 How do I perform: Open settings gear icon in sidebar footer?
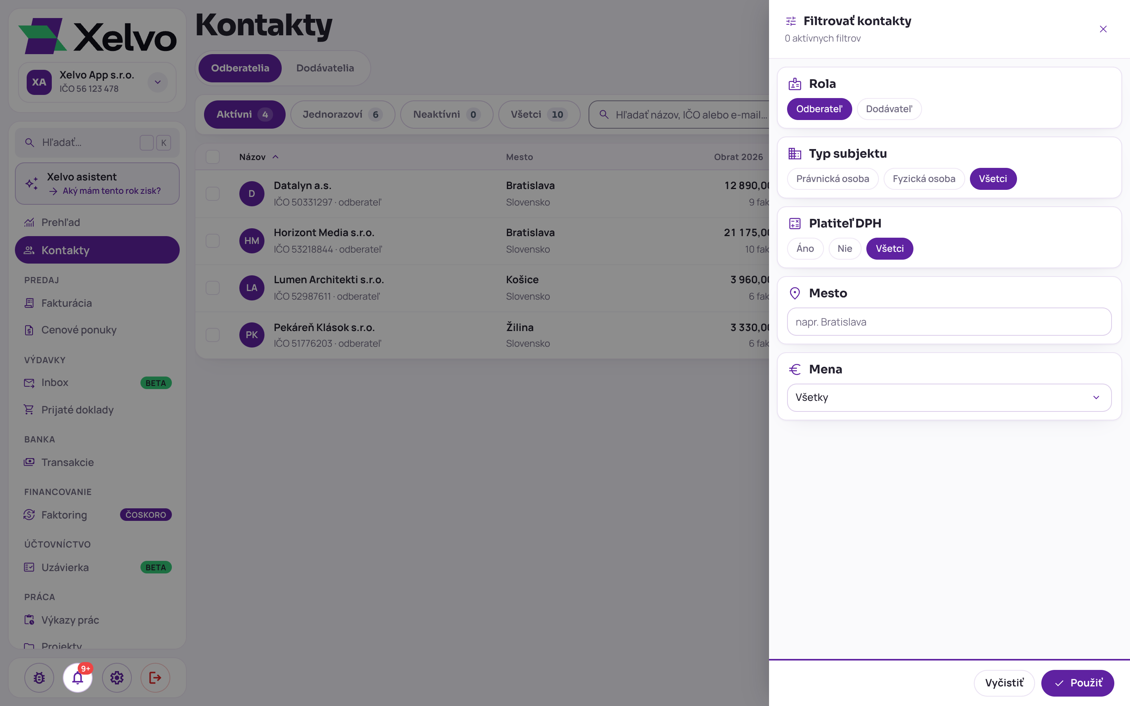click(x=117, y=677)
